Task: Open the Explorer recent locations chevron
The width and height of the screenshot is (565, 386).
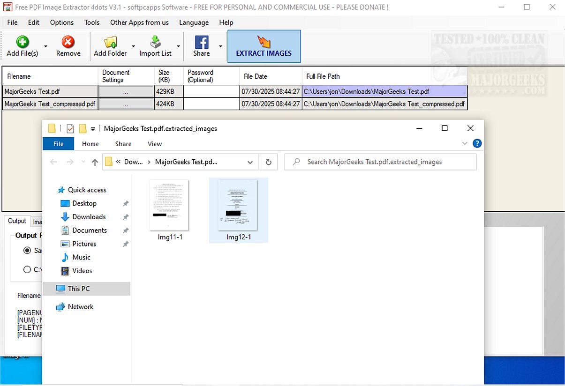Action: click(x=83, y=162)
